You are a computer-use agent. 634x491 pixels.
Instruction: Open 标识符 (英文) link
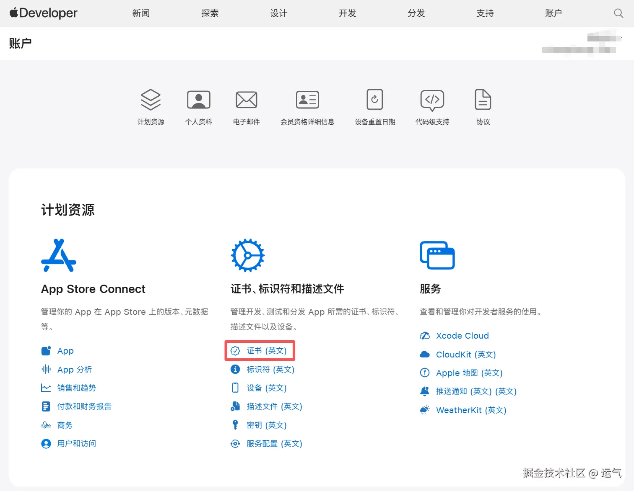click(270, 370)
